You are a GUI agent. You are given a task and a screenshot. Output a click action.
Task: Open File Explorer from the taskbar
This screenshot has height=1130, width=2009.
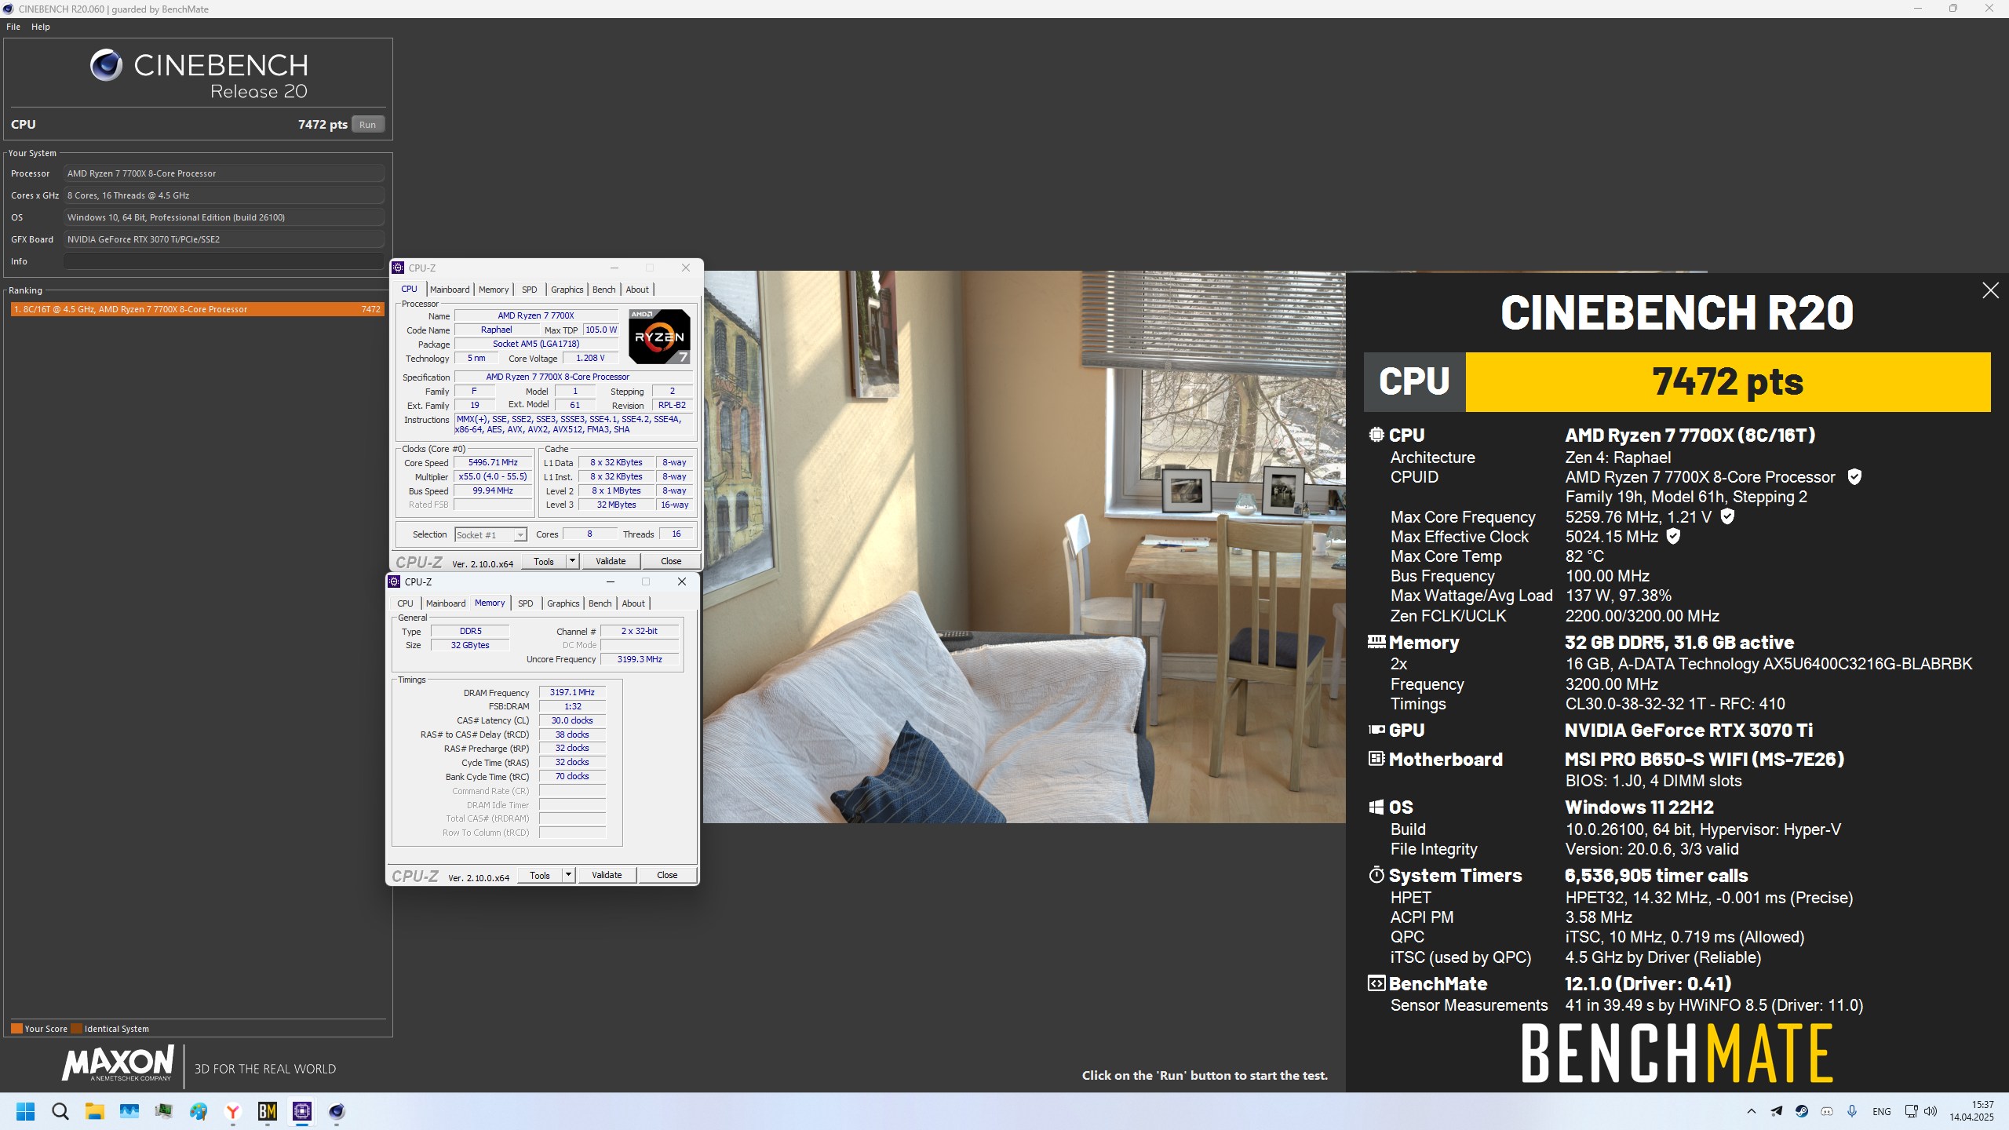[95, 1111]
